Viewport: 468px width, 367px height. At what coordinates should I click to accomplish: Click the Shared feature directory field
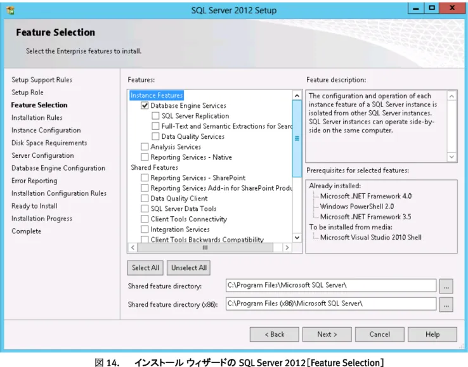point(330,285)
